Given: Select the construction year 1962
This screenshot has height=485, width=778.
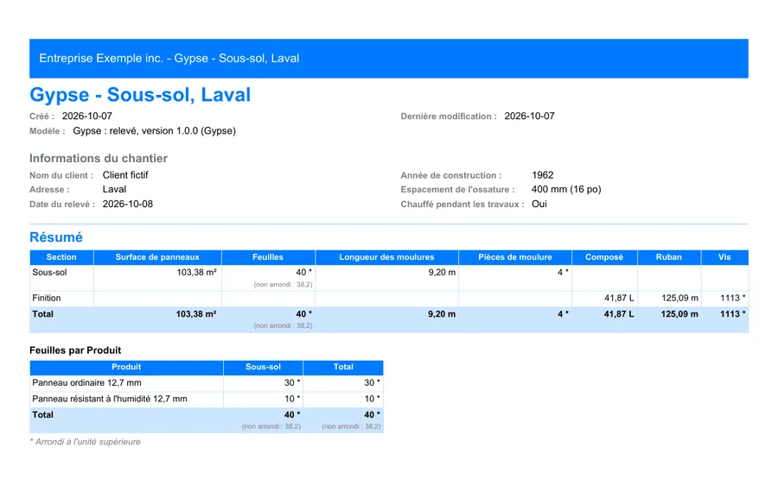Looking at the screenshot, I should 542,175.
